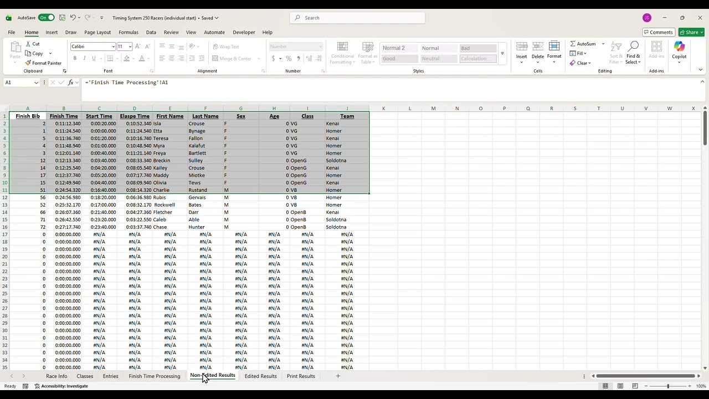Viewport: 709px width, 399px height.
Task: Open Find & Select tool
Action: pyautogui.click(x=633, y=52)
